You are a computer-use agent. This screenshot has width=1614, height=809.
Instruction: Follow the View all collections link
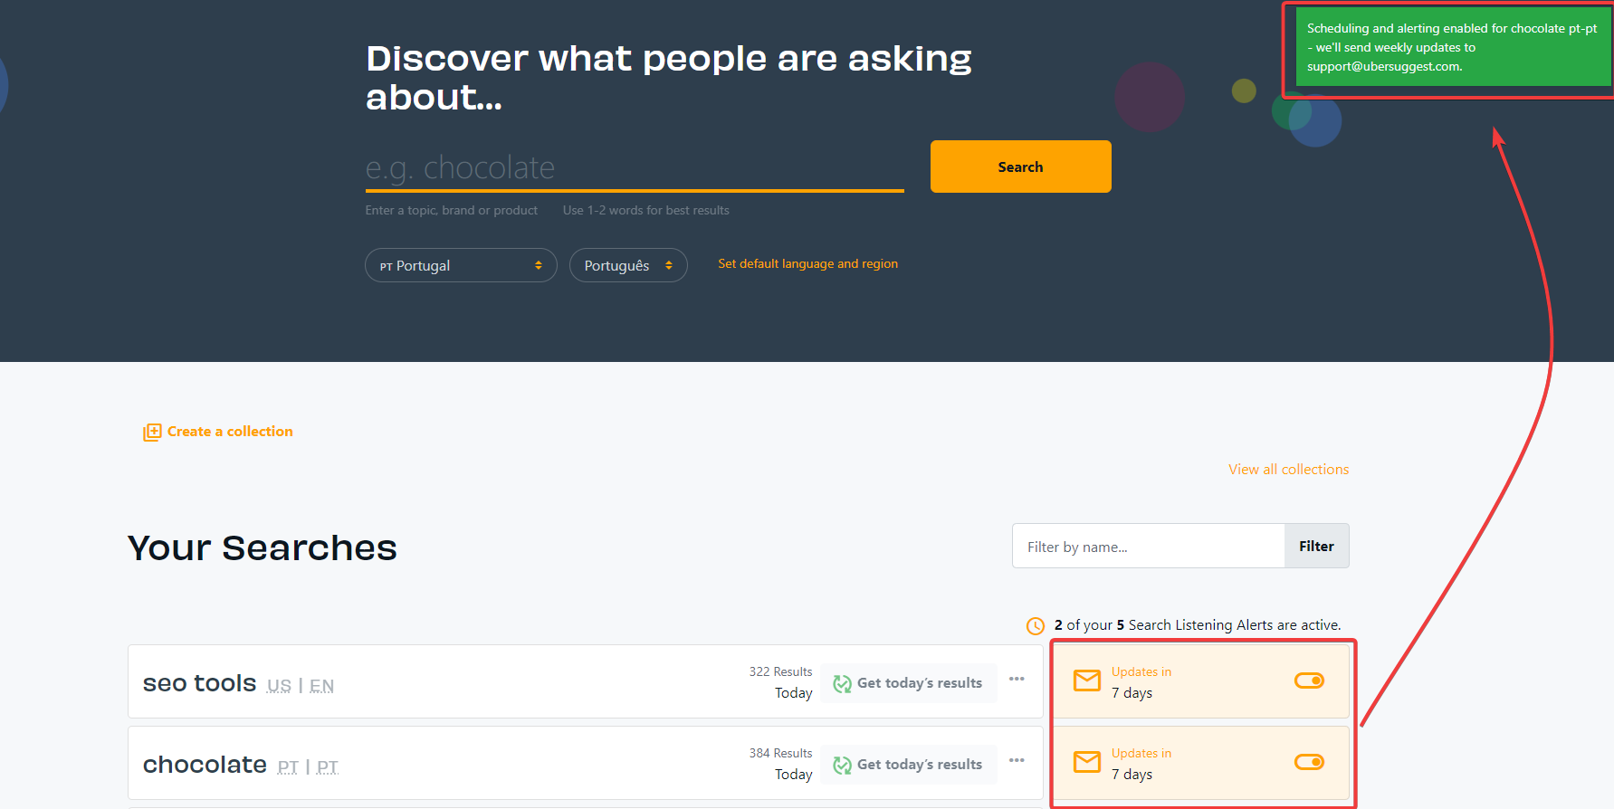coord(1288,470)
